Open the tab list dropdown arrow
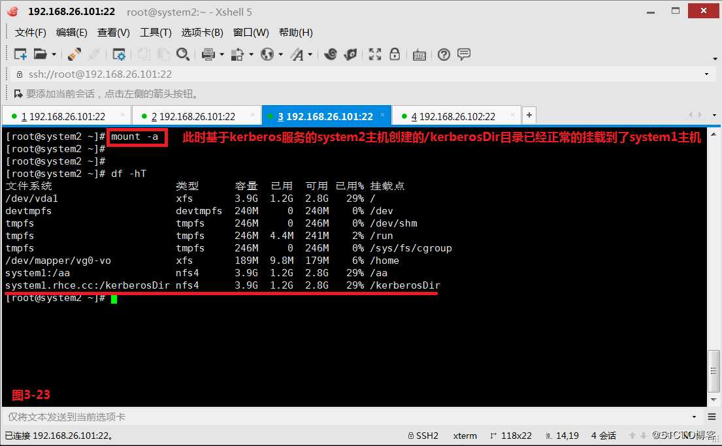Viewport: 722px width, 446px height. click(x=714, y=115)
